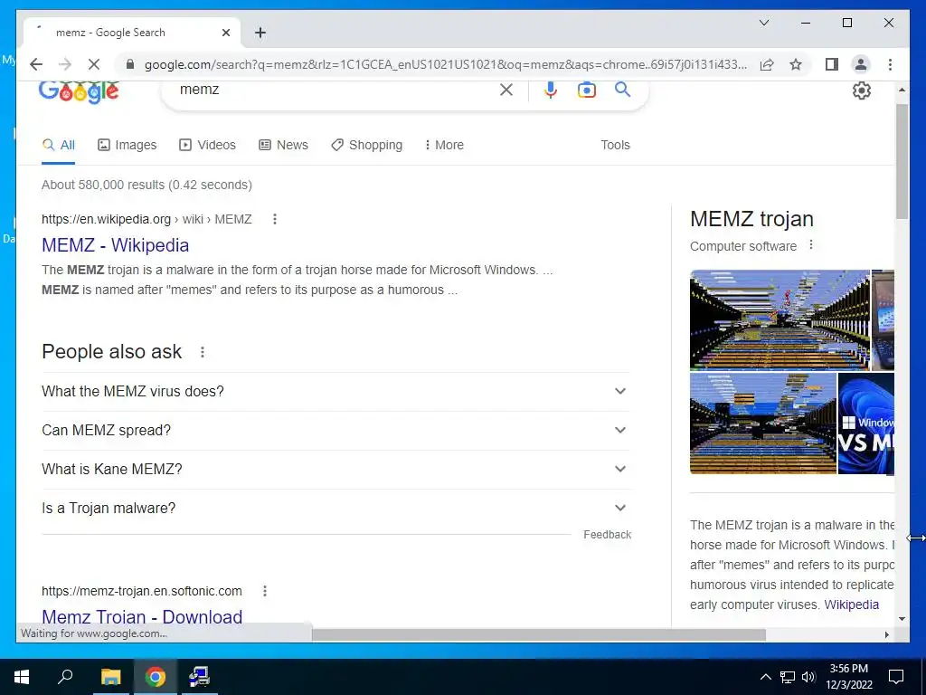Open the tab search dropdown arrow
Image resolution: width=926 pixels, height=695 pixels.
tap(763, 23)
